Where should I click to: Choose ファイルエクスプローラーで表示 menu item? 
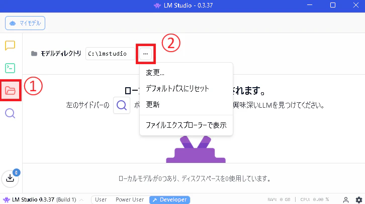click(x=186, y=125)
